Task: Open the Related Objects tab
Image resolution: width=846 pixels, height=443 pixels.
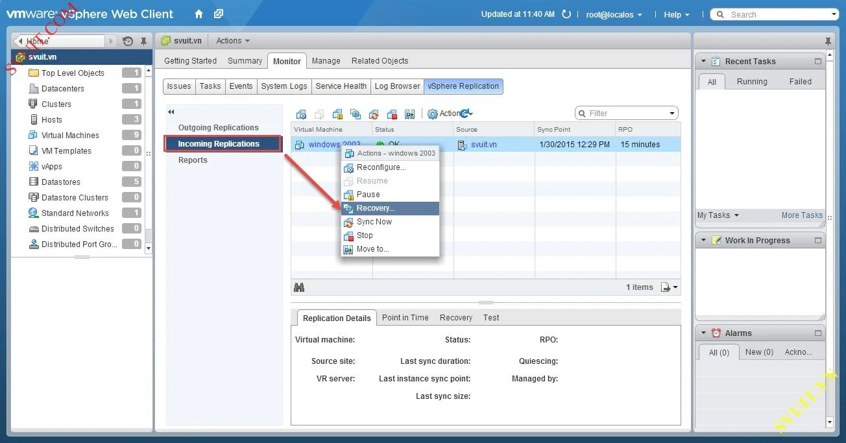Action: tap(380, 61)
